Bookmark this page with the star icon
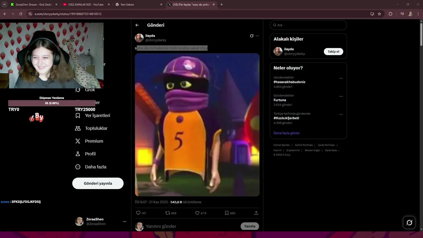 pos(379,14)
